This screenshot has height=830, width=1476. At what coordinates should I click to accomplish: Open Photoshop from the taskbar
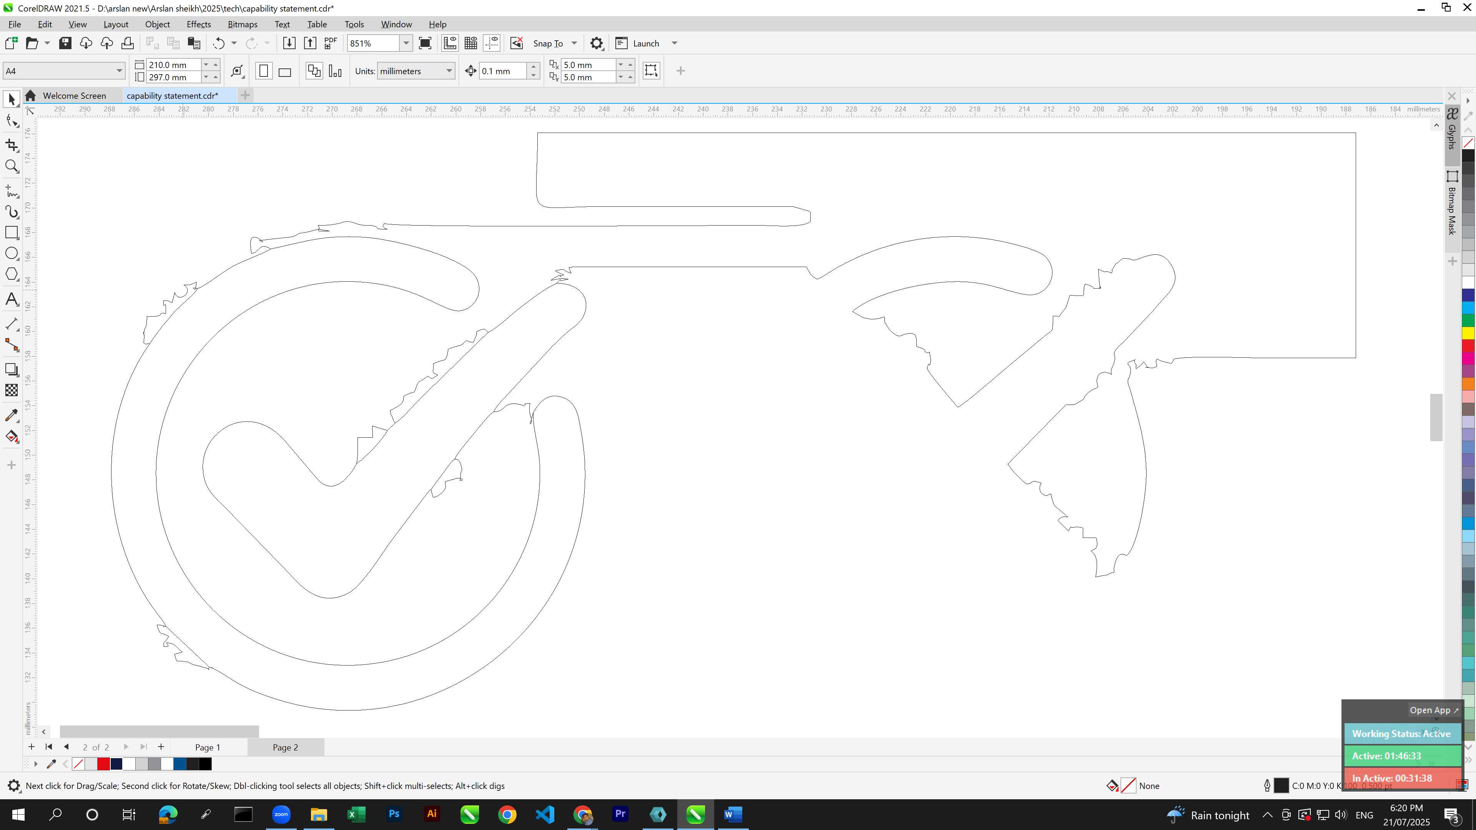point(394,815)
